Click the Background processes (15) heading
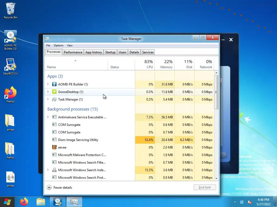The width and height of the screenshot is (277, 207). [x=72, y=109]
